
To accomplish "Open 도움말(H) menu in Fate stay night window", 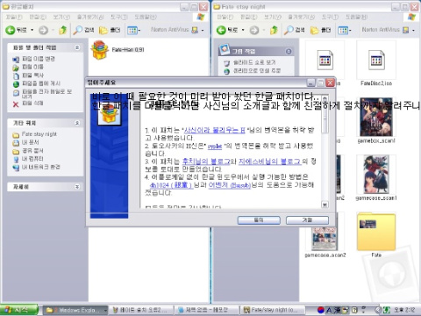I will coord(356,18).
